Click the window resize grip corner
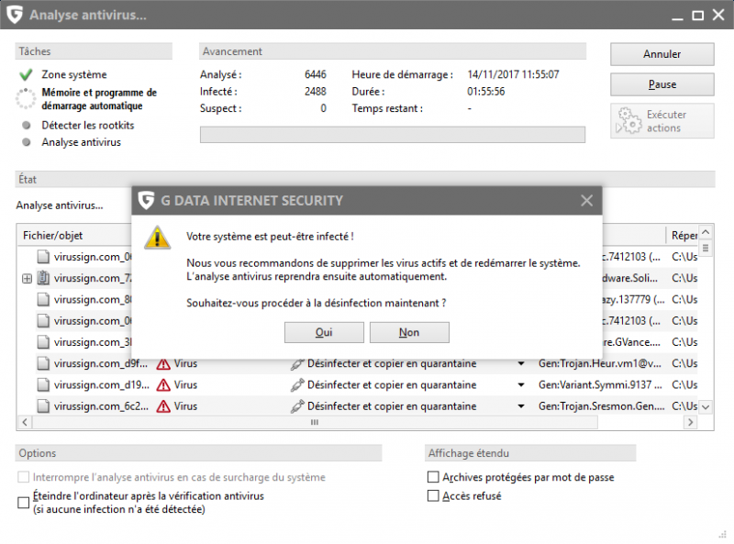734x544 pixels. coord(723,534)
